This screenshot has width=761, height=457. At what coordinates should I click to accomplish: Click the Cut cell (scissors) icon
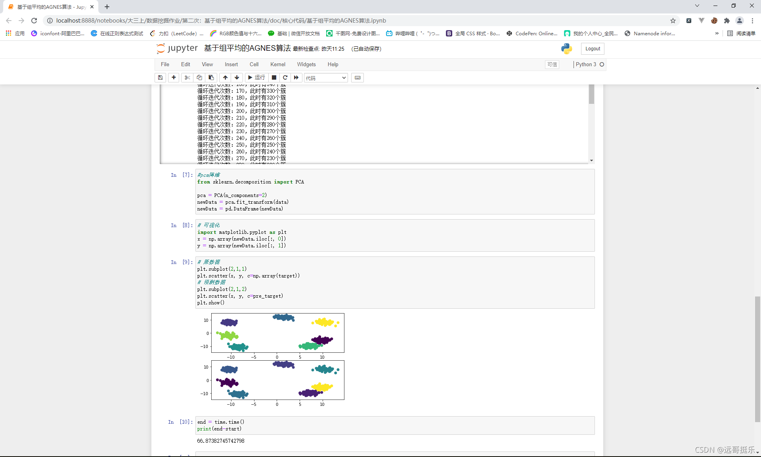coord(186,78)
